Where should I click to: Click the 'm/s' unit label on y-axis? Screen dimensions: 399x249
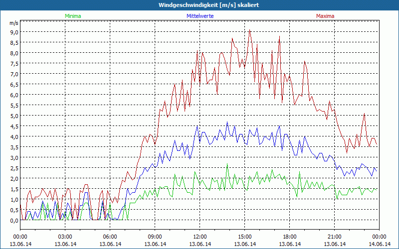pyautogui.click(x=14, y=23)
